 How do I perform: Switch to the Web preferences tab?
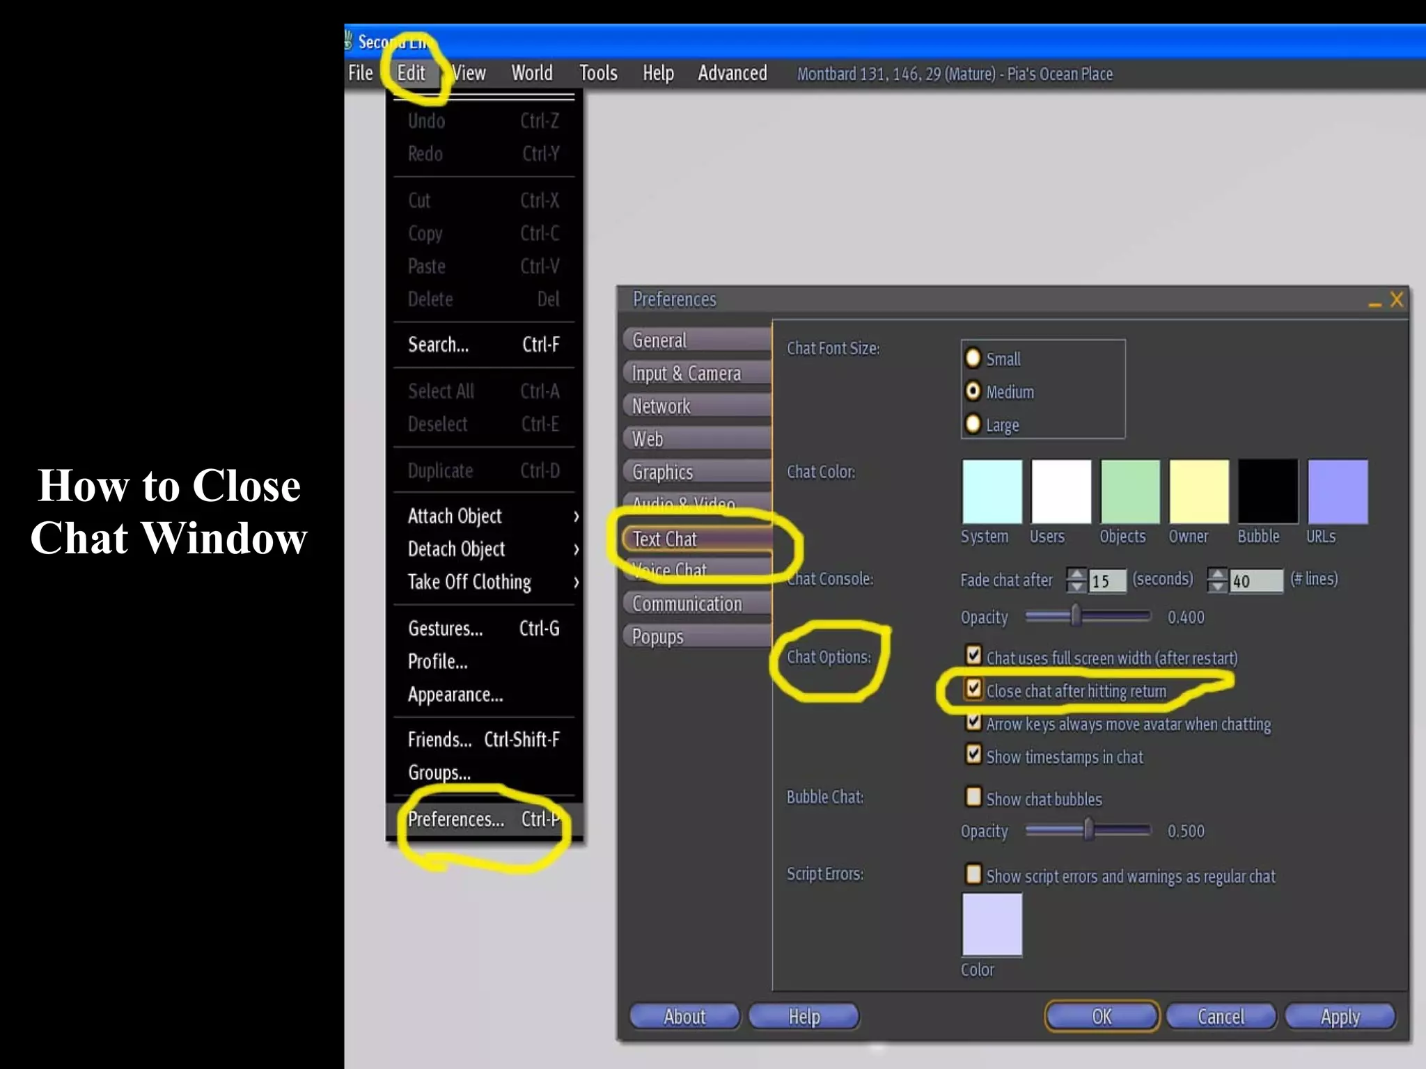pos(698,438)
